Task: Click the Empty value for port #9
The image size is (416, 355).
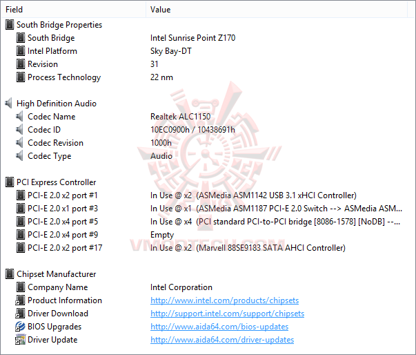Action: click(x=162, y=235)
